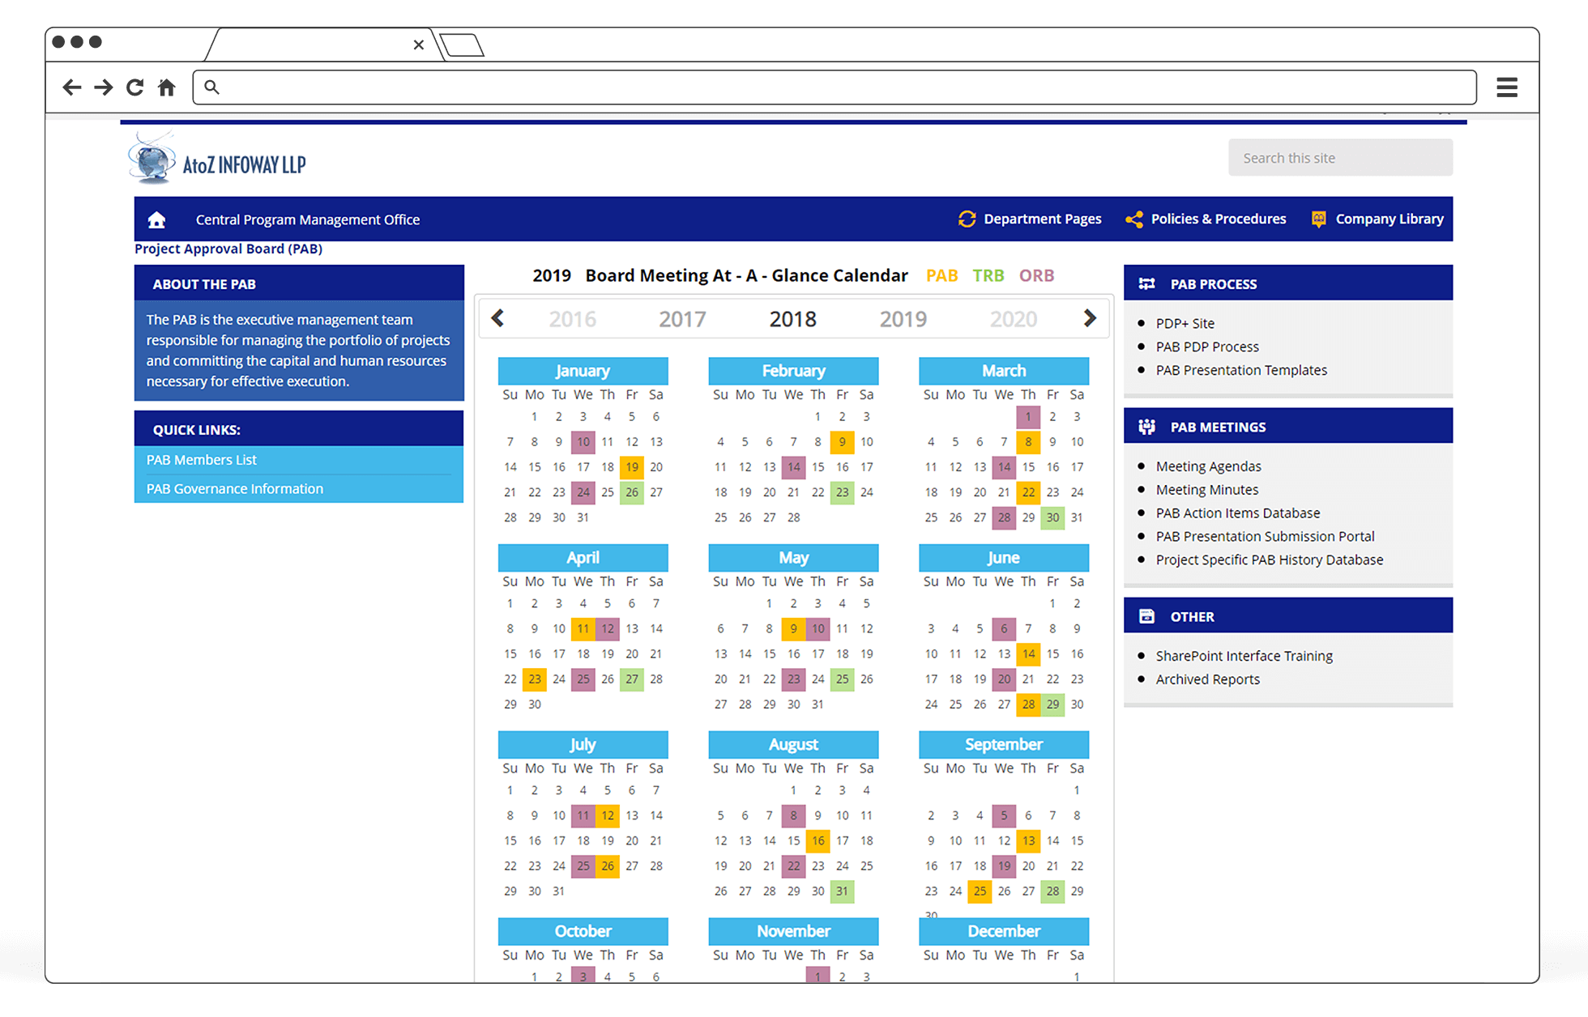
Task: Click the share icon next to Policies & Procedures
Action: pos(1133,219)
